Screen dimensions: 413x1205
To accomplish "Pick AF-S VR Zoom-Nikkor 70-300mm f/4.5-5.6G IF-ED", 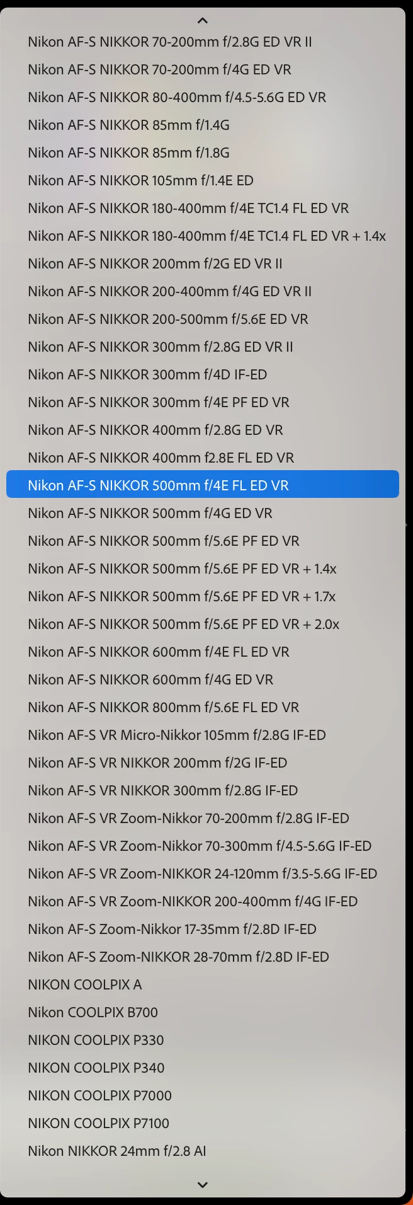I will tap(203, 846).
